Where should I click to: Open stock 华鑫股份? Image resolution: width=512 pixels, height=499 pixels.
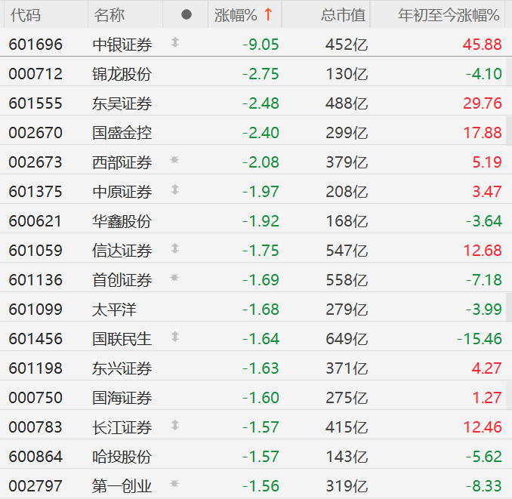(x=122, y=221)
